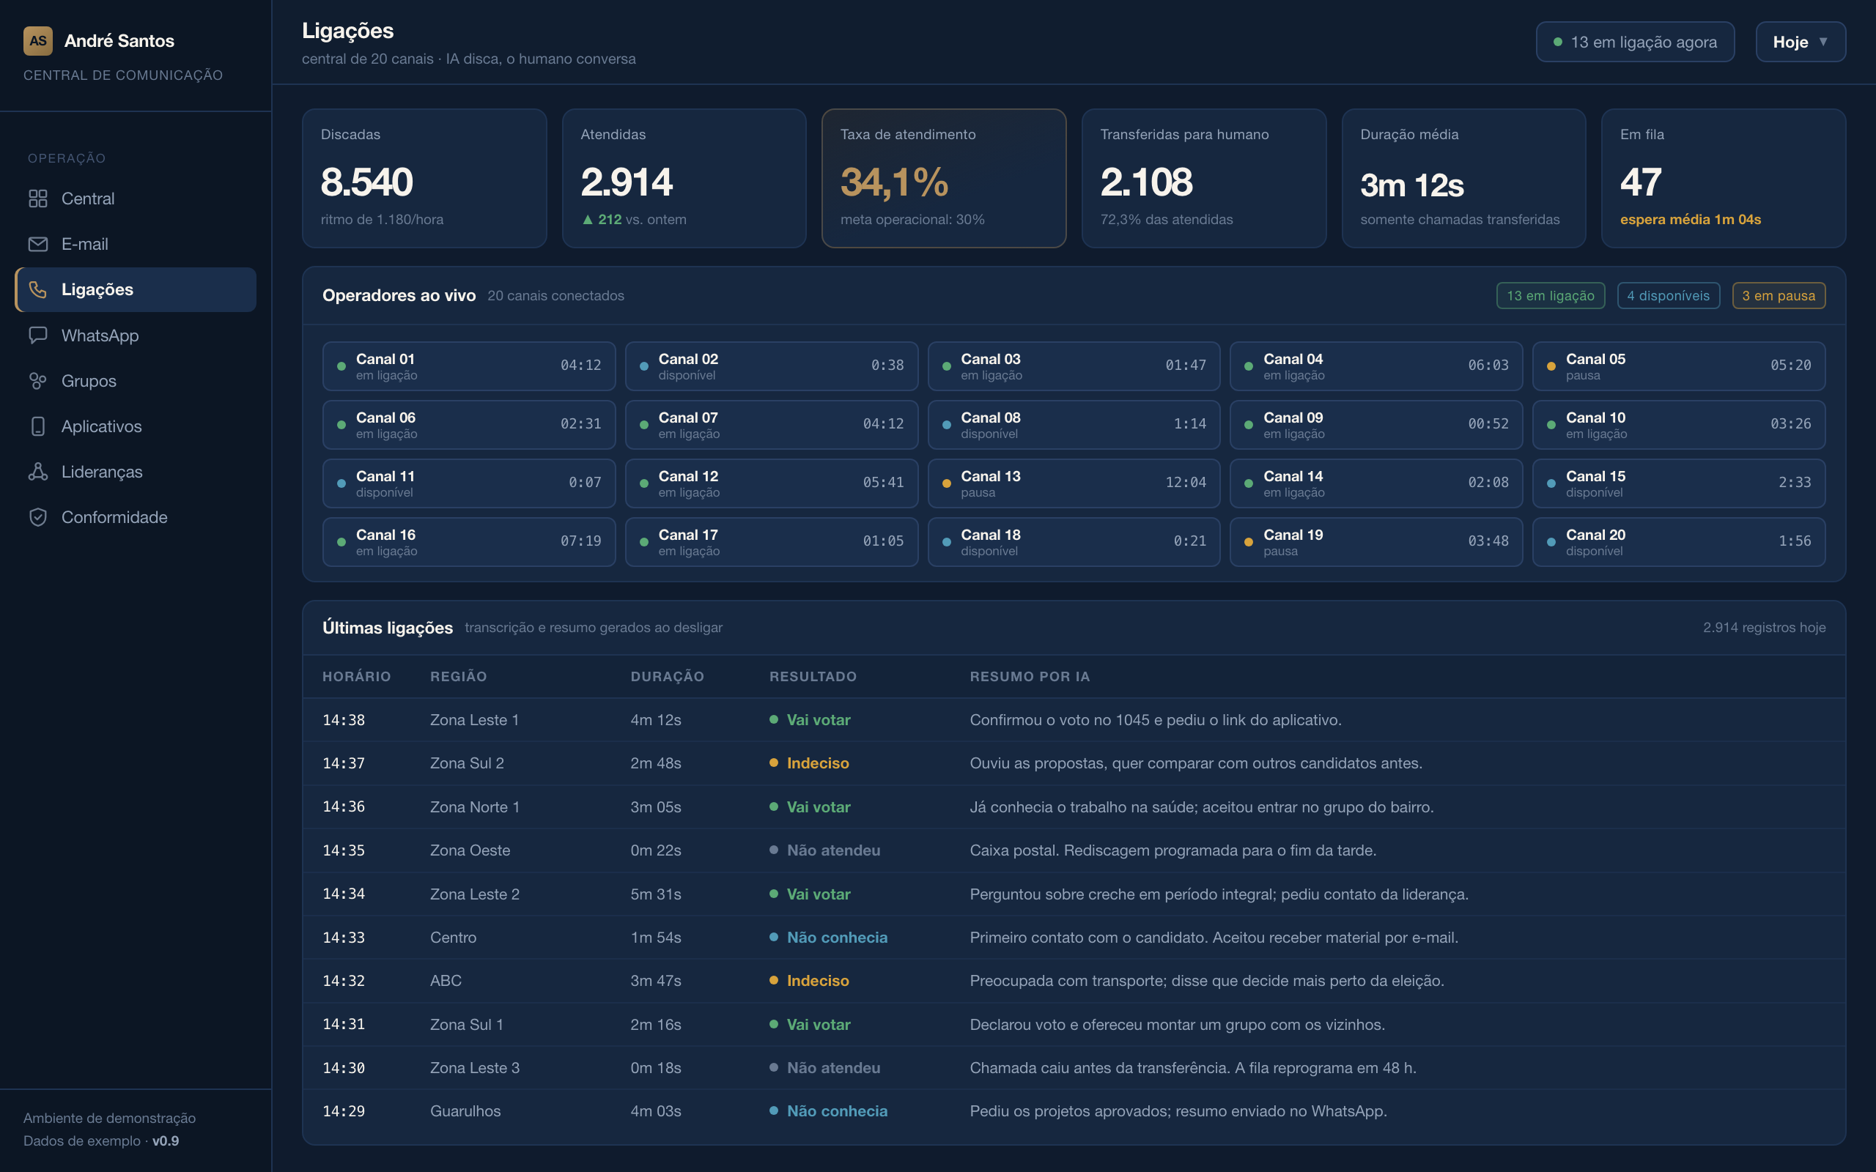Viewport: 1876px width, 1172px height.
Task: Click 'Não conhecia' in the Centro row
Action: [837, 937]
